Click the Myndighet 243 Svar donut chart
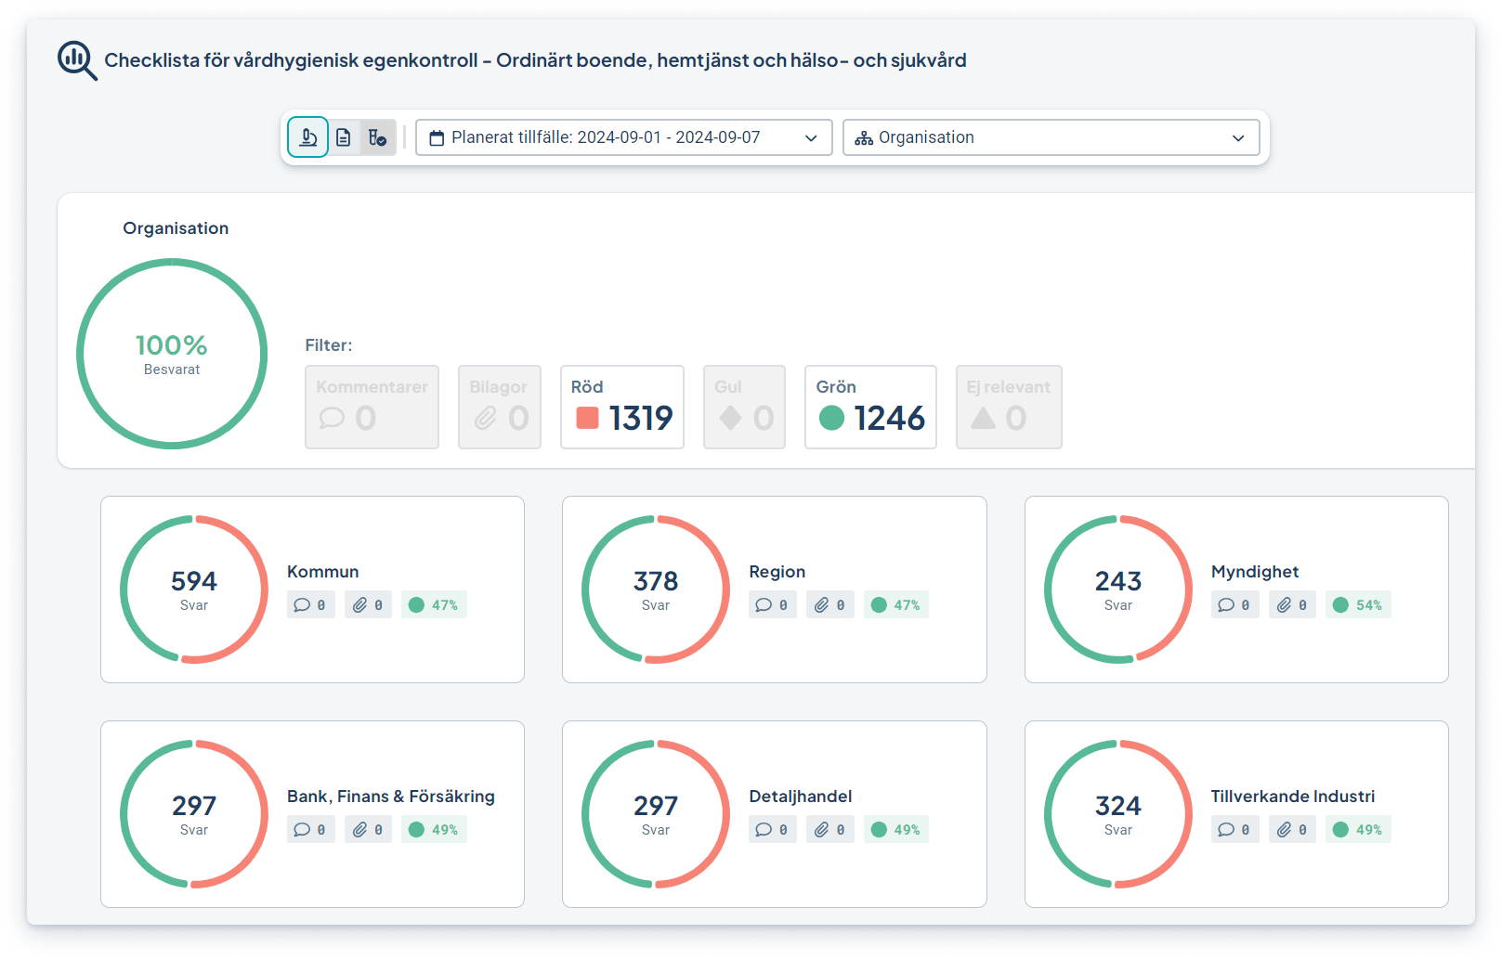Image resolution: width=1502 pixels, height=959 pixels. pyautogui.click(x=1118, y=590)
